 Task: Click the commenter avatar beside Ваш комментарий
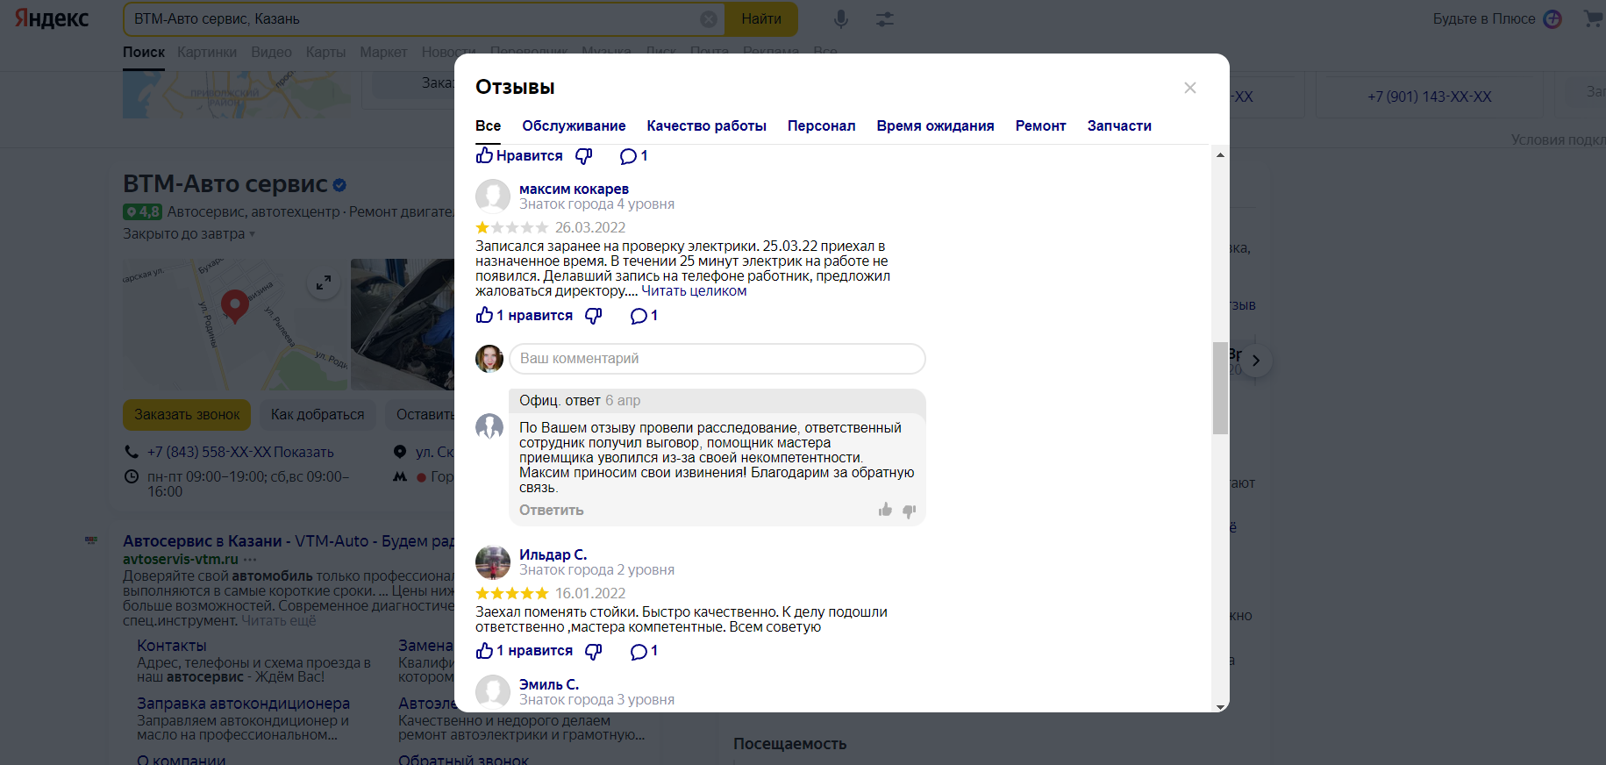point(489,359)
